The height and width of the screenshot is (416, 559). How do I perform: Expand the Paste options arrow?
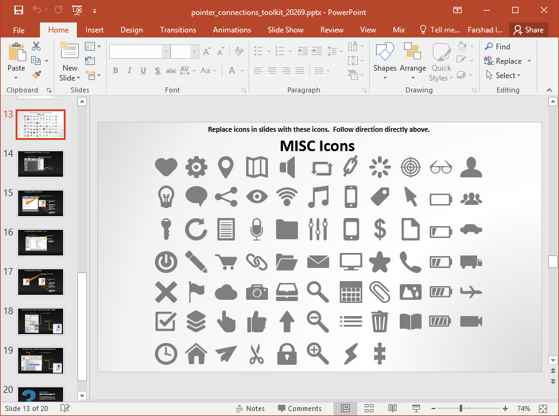[x=16, y=78]
